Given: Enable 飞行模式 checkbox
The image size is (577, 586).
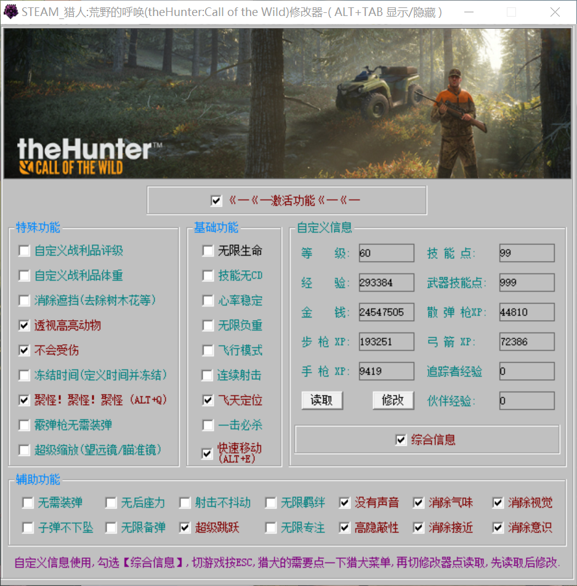Looking at the screenshot, I should [x=208, y=350].
